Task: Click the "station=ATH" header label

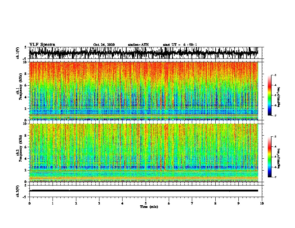Action: (138, 45)
